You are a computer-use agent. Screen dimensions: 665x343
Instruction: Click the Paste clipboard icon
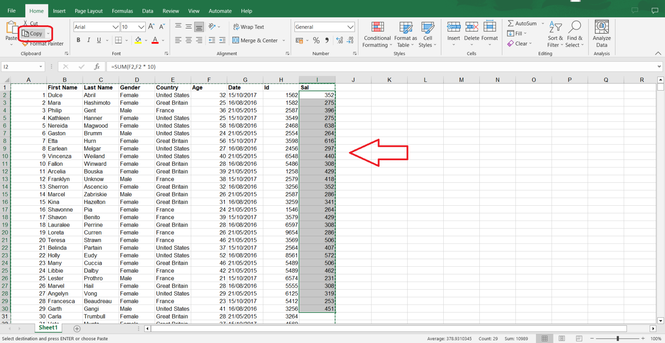11,27
